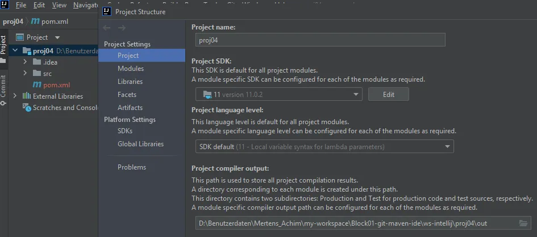Click the Project Structure dialog logo icon

pos(107,11)
